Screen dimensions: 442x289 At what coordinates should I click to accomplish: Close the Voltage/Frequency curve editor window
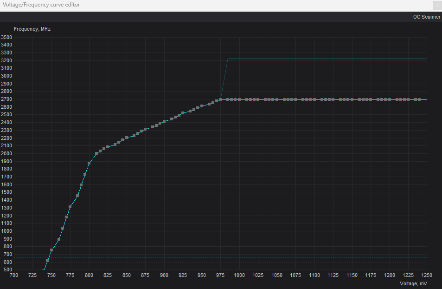[x=437, y=5]
